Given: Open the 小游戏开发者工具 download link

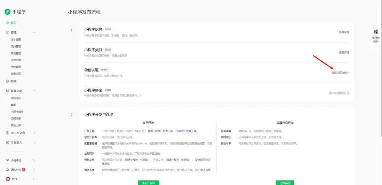Looking at the screenshot, I should tap(186, 131).
